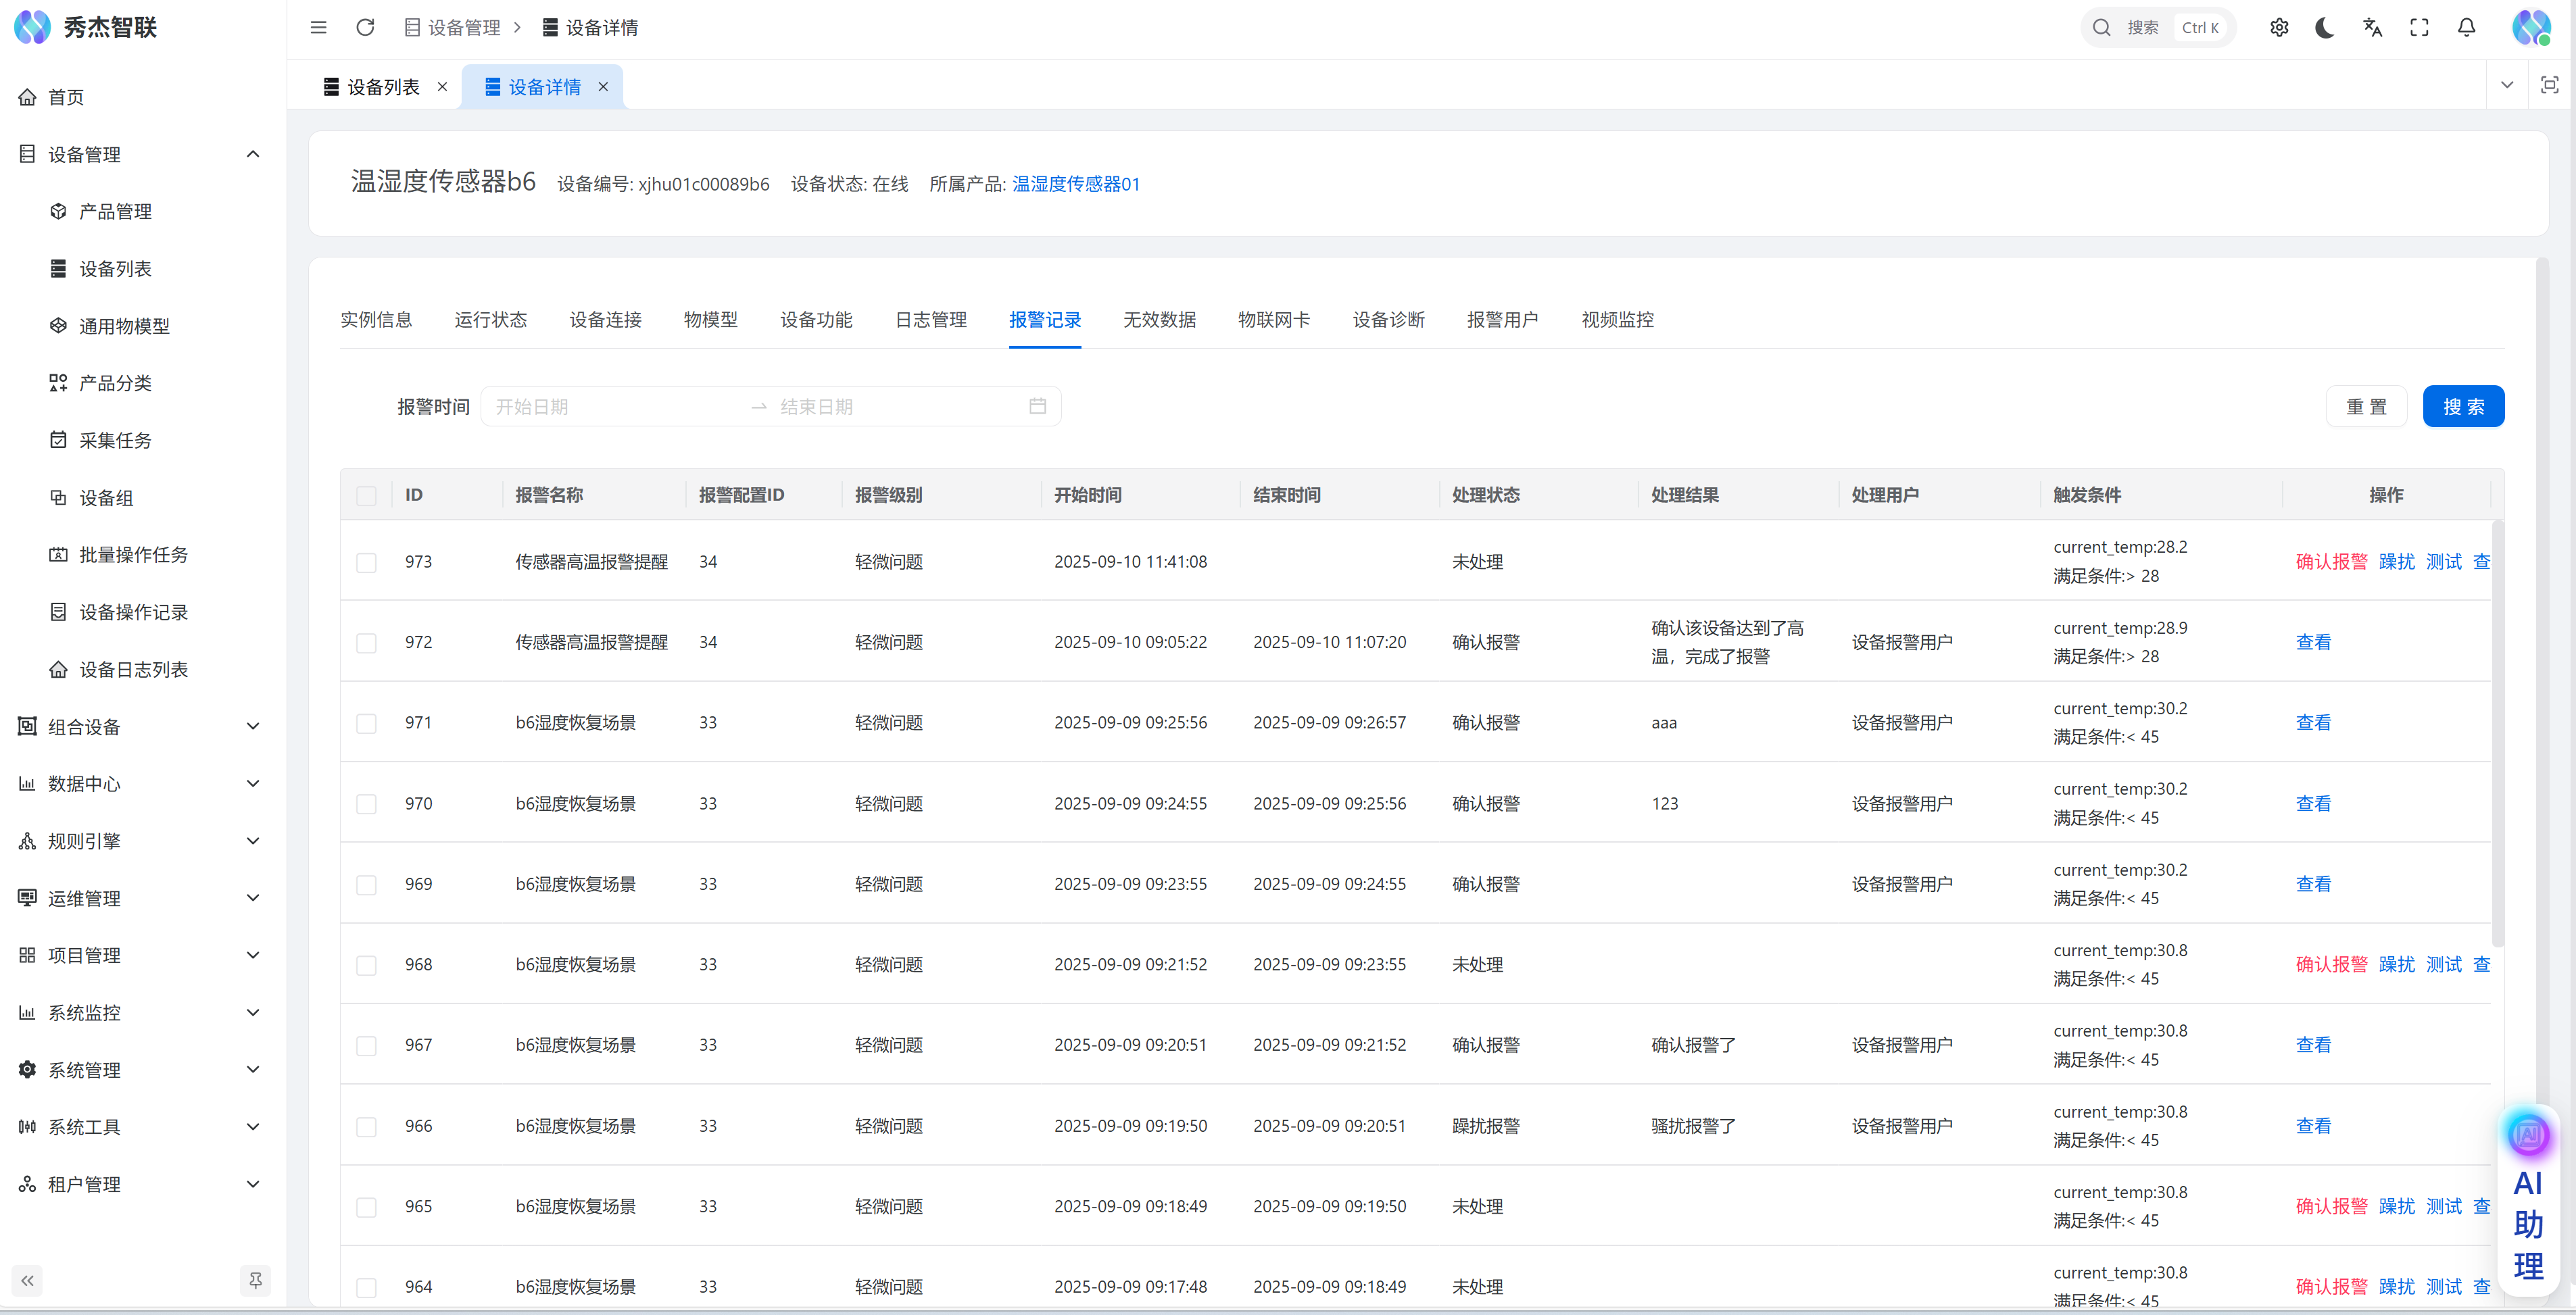Tick the checkbox for alarm row 970

(367, 804)
